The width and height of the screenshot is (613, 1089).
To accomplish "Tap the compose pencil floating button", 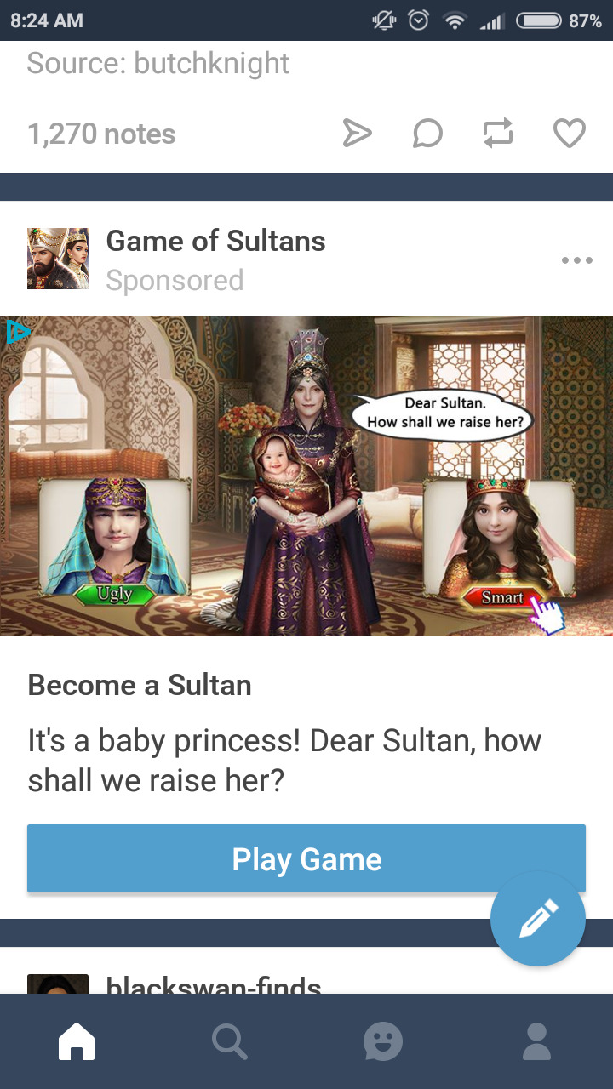I will coord(538,919).
